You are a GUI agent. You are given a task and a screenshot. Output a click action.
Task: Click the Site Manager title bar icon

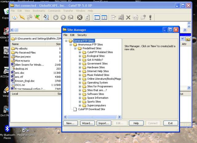pos(65,30)
